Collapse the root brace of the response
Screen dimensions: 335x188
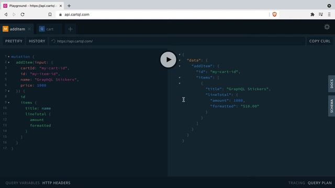[180, 54]
